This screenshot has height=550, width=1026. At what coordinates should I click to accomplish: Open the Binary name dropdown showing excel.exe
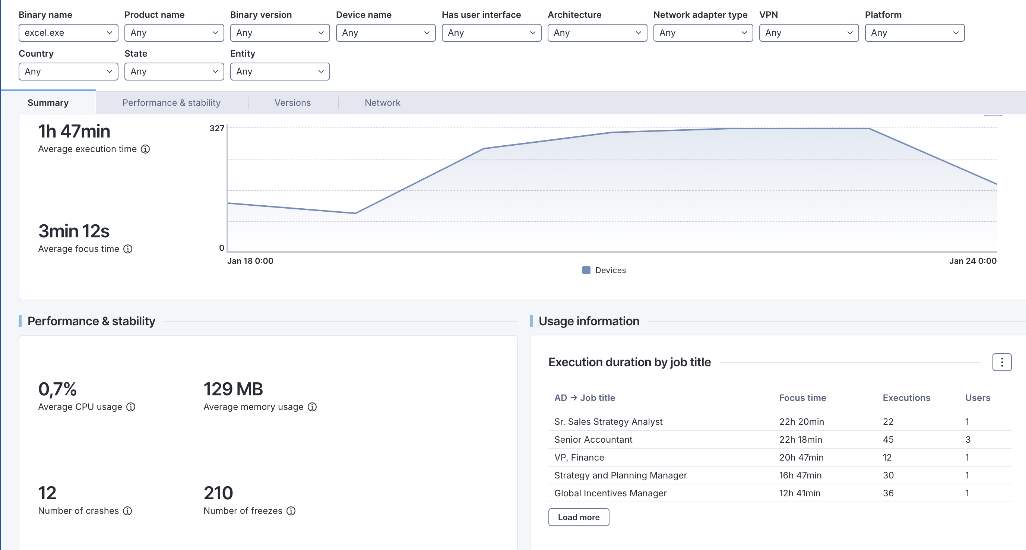pyautogui.click(x=68, y=33)
